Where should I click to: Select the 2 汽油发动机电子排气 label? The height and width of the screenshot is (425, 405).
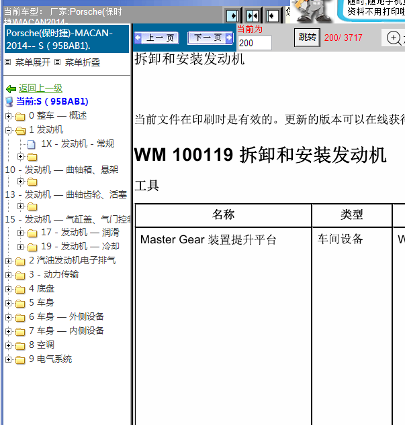click(73, 260)
